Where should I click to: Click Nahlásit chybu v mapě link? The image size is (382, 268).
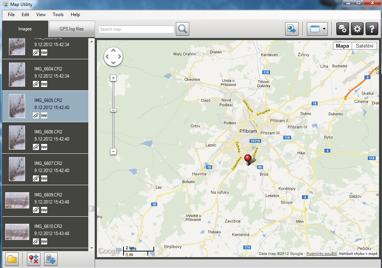tap(358, 254)
